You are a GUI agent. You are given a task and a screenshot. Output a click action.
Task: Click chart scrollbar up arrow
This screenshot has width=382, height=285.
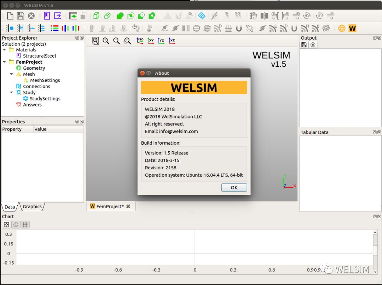(x=375, y=232)
